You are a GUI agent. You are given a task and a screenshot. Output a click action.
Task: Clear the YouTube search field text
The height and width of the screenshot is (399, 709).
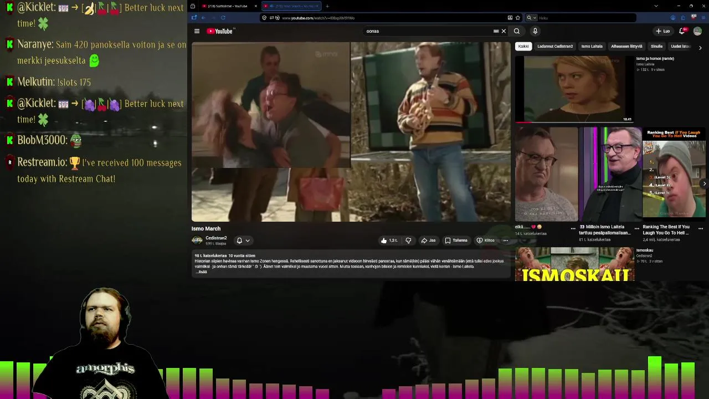coord(504,31)
